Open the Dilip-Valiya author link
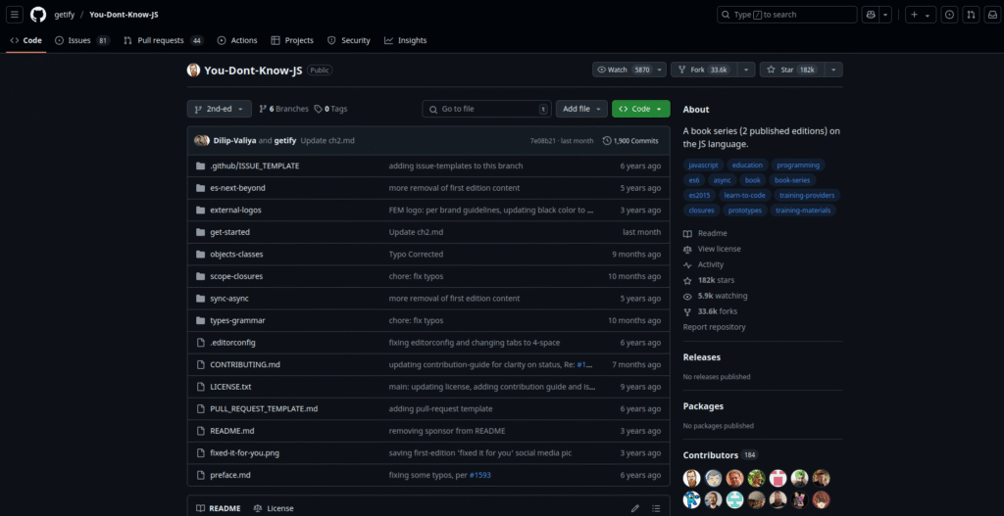This screenshot has height=516, width=1004. tap(234, 141)
